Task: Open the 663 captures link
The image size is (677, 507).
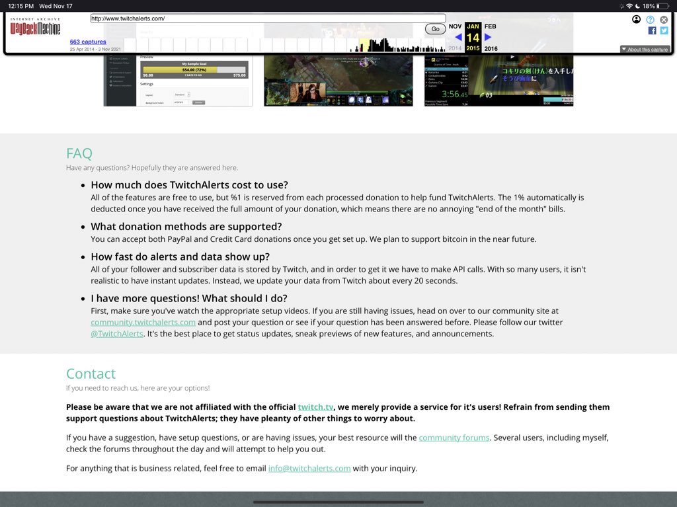Action: (x=88, y=42)
